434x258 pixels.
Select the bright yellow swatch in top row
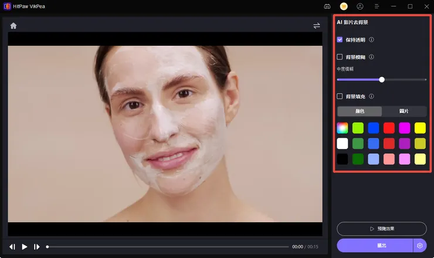click(420, 128)
